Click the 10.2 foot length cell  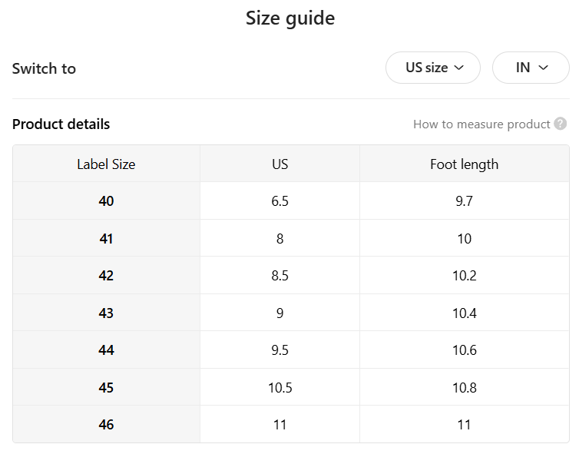(x=464, y=275)
